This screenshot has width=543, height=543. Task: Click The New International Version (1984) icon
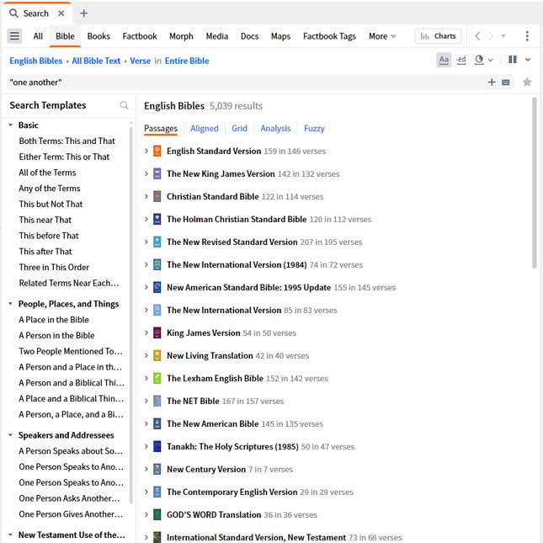point(157,264)
